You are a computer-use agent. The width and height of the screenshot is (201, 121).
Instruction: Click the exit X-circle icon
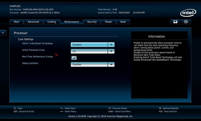tap(186, 22)
